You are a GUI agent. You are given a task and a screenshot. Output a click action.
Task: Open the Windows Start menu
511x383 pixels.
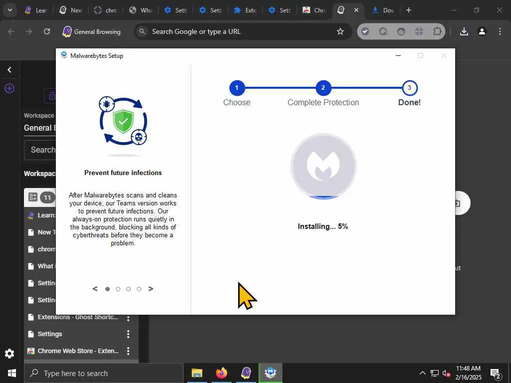[x=12, y=373]
